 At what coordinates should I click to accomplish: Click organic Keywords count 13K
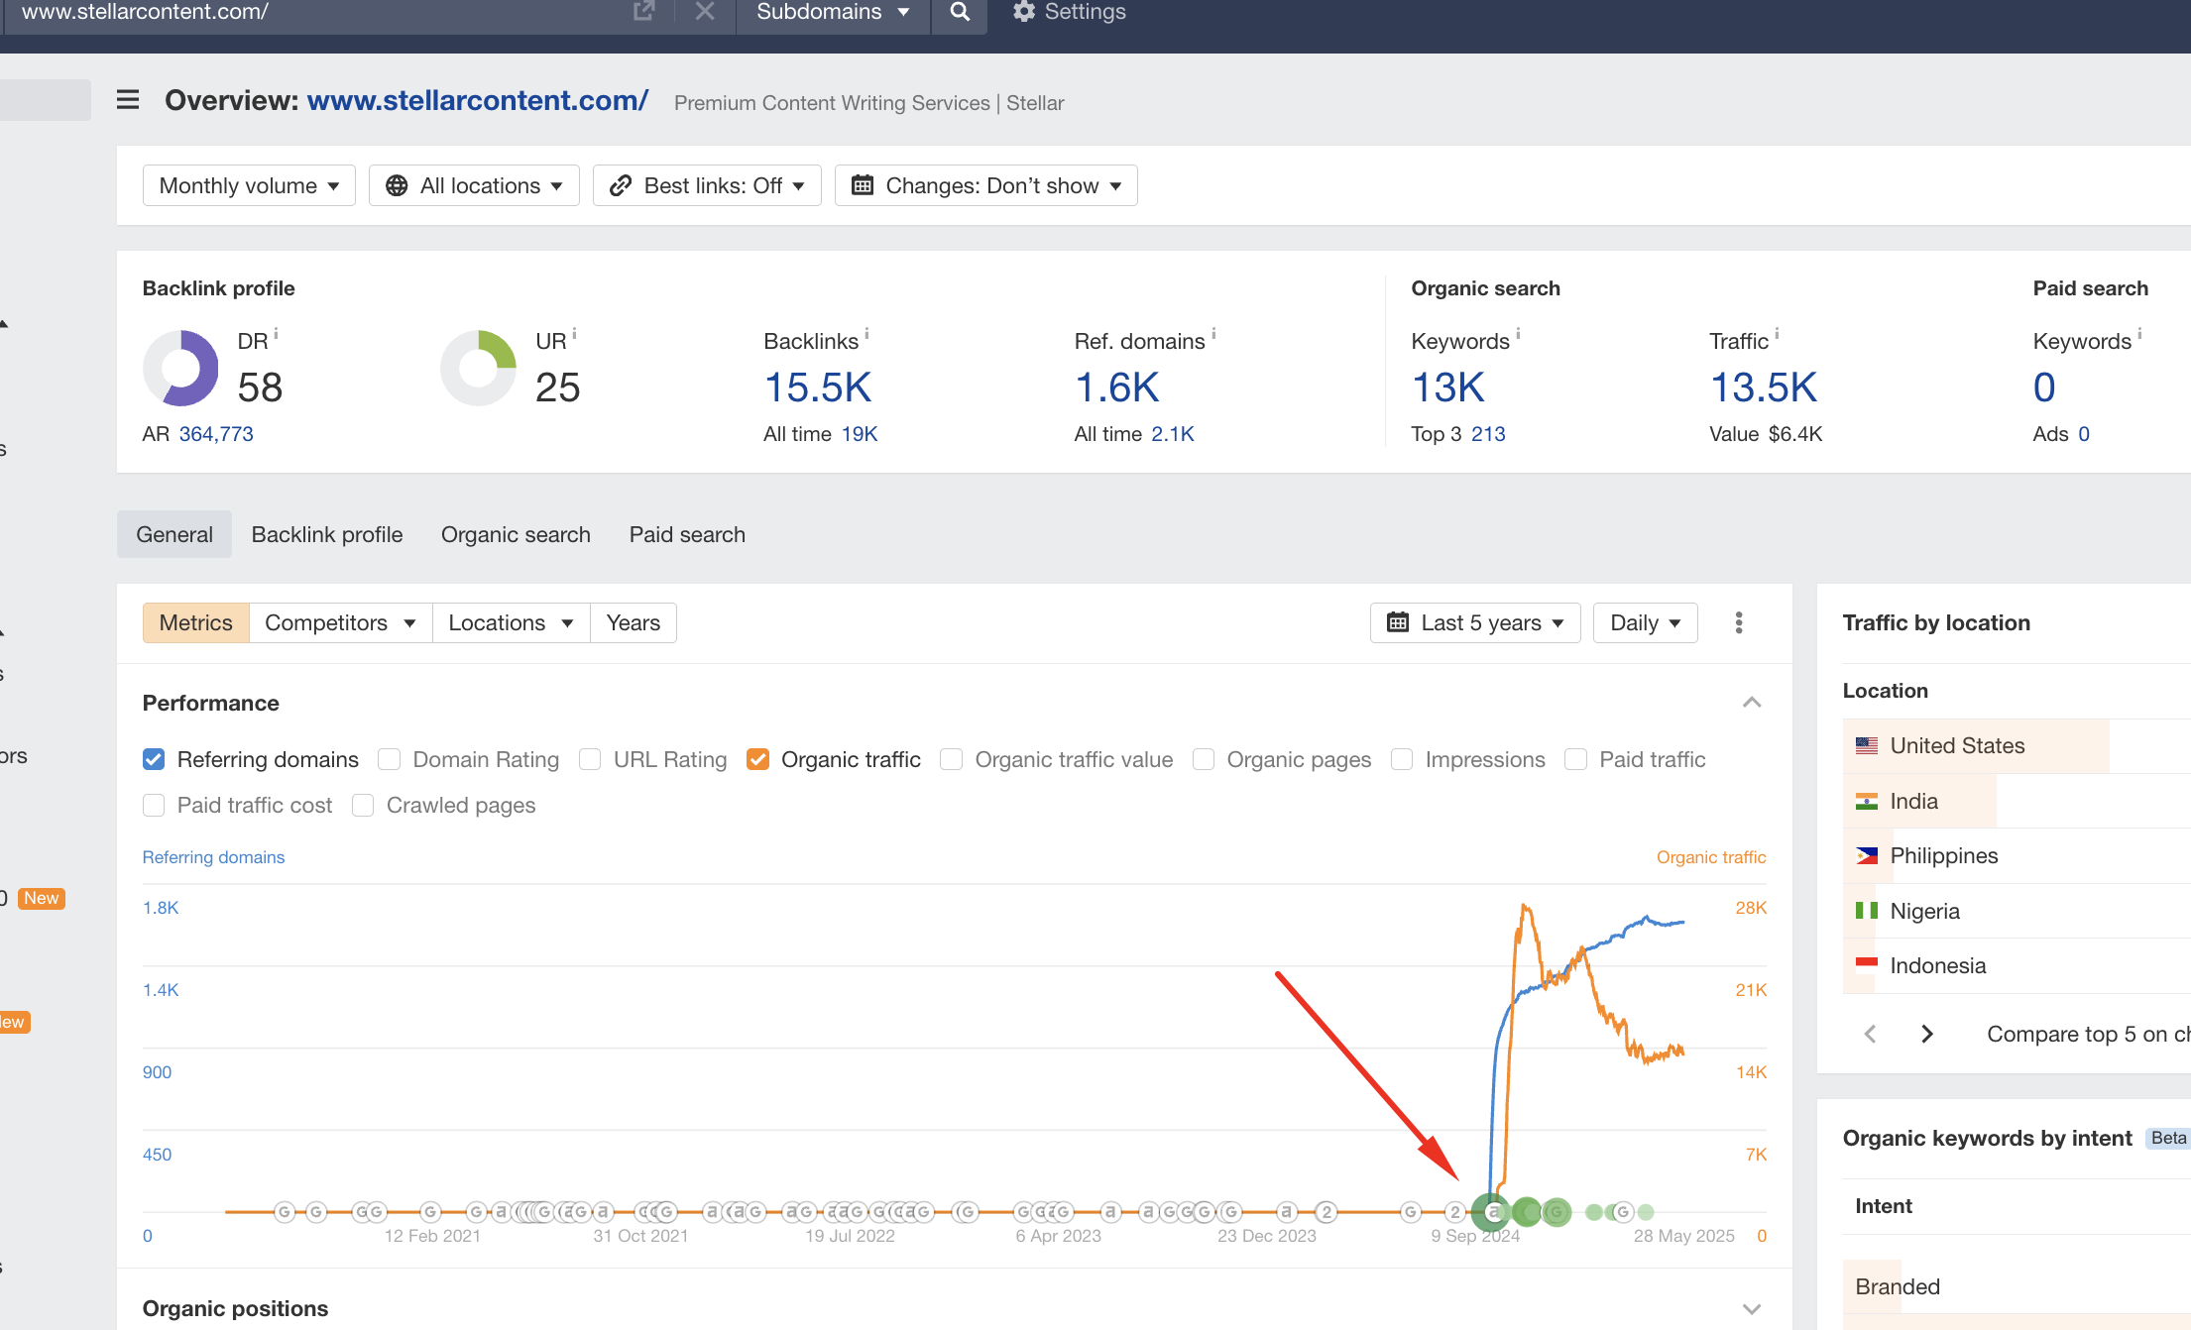(1448, 388)
